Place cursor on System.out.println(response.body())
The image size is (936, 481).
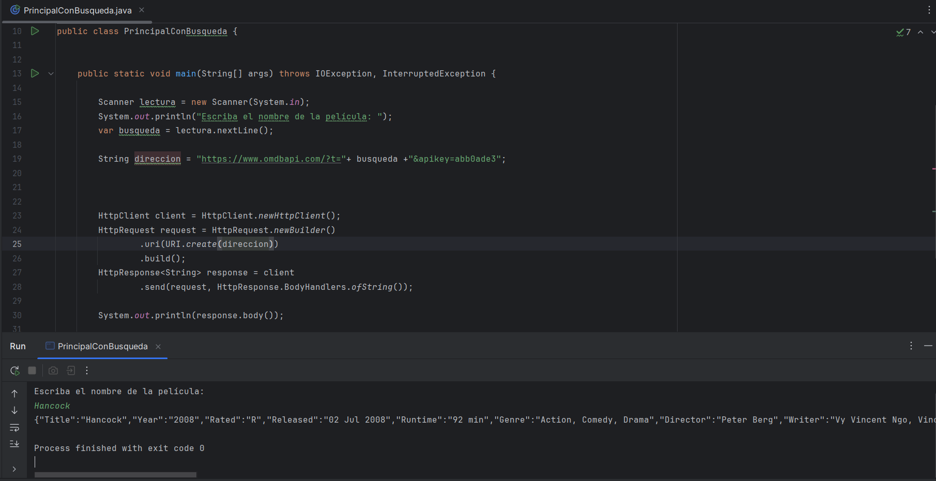click(191, 316)
